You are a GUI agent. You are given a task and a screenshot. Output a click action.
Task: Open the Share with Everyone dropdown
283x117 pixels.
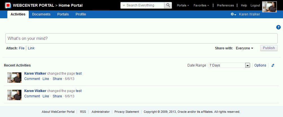click(245, 48)
